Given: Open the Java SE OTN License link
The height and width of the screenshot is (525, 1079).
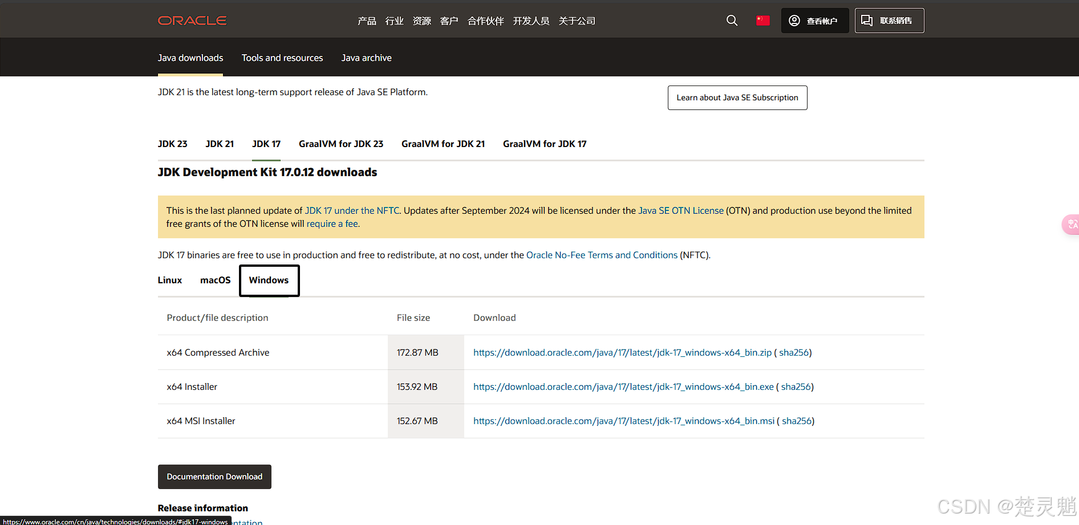Looking at the screenshot, I should point(681,210).
